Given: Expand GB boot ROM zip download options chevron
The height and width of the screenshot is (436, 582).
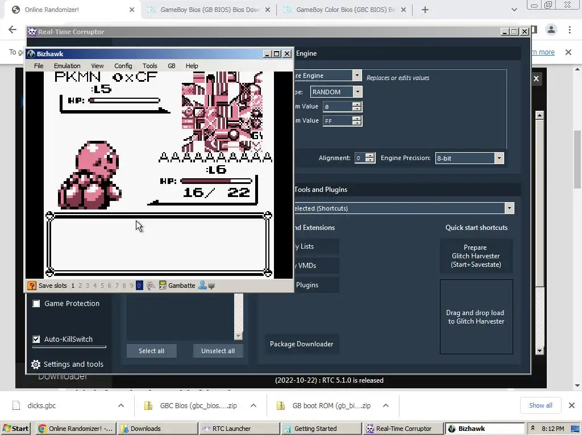Looking at the screenshot, I should click(x=386, y=405).
